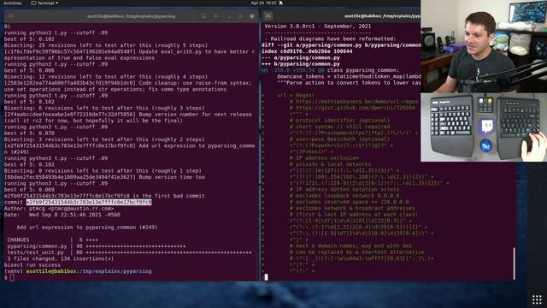The width and height of the screenshot is (547, 308).
Task: Click 'best of 5: 0.070' output
Action: point(29,133)
